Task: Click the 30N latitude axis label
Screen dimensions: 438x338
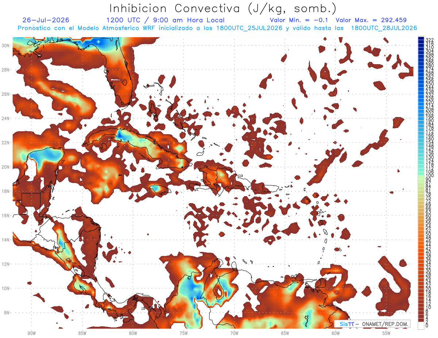Action: coord(6,46)
